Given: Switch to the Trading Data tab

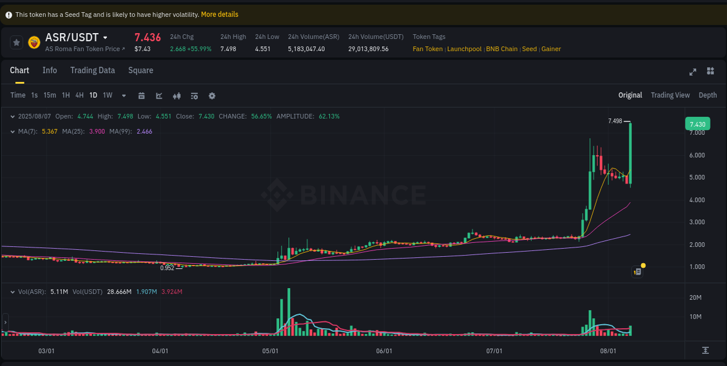Looking at the screenshot, I should coord(92,70).
